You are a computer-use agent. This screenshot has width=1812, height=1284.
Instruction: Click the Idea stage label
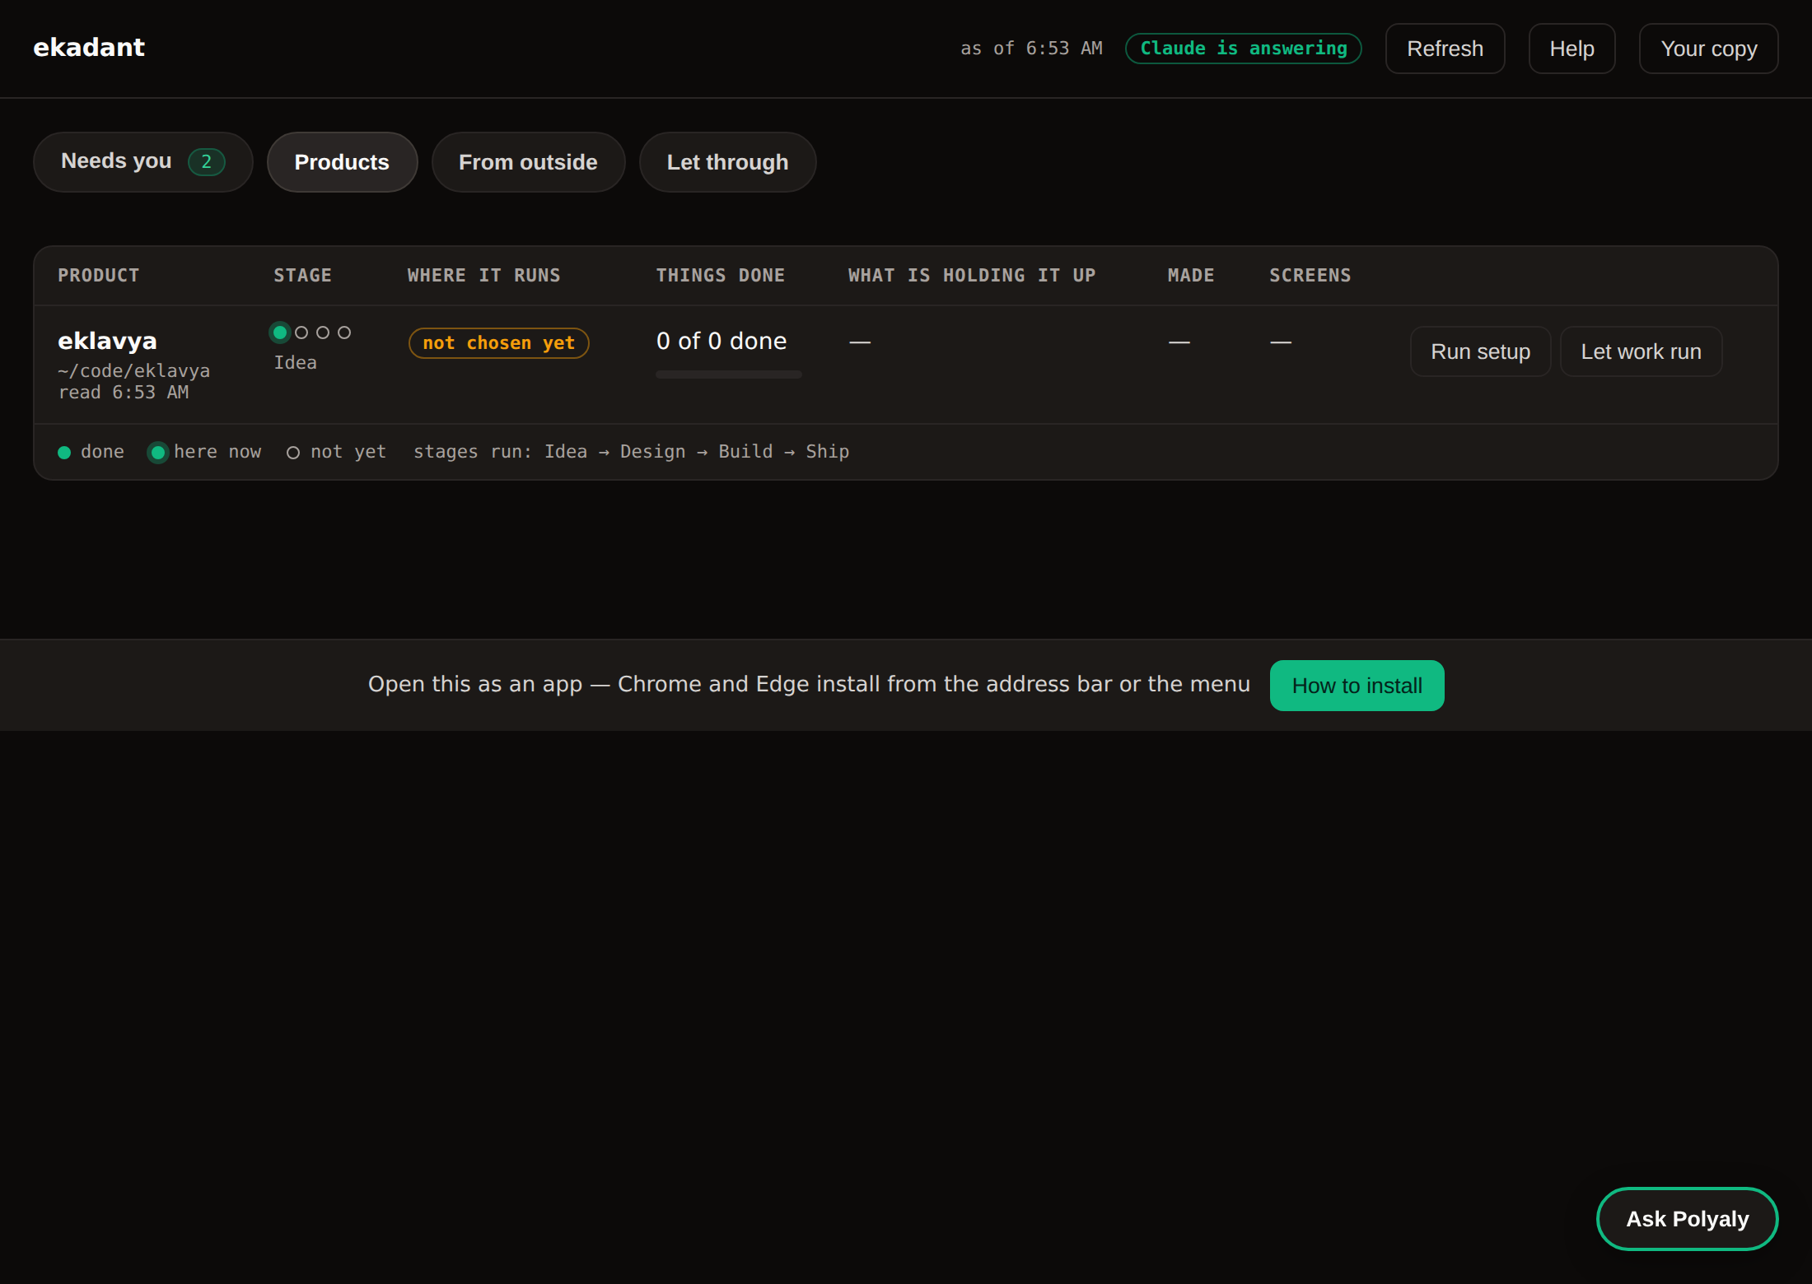pos(295,363)
